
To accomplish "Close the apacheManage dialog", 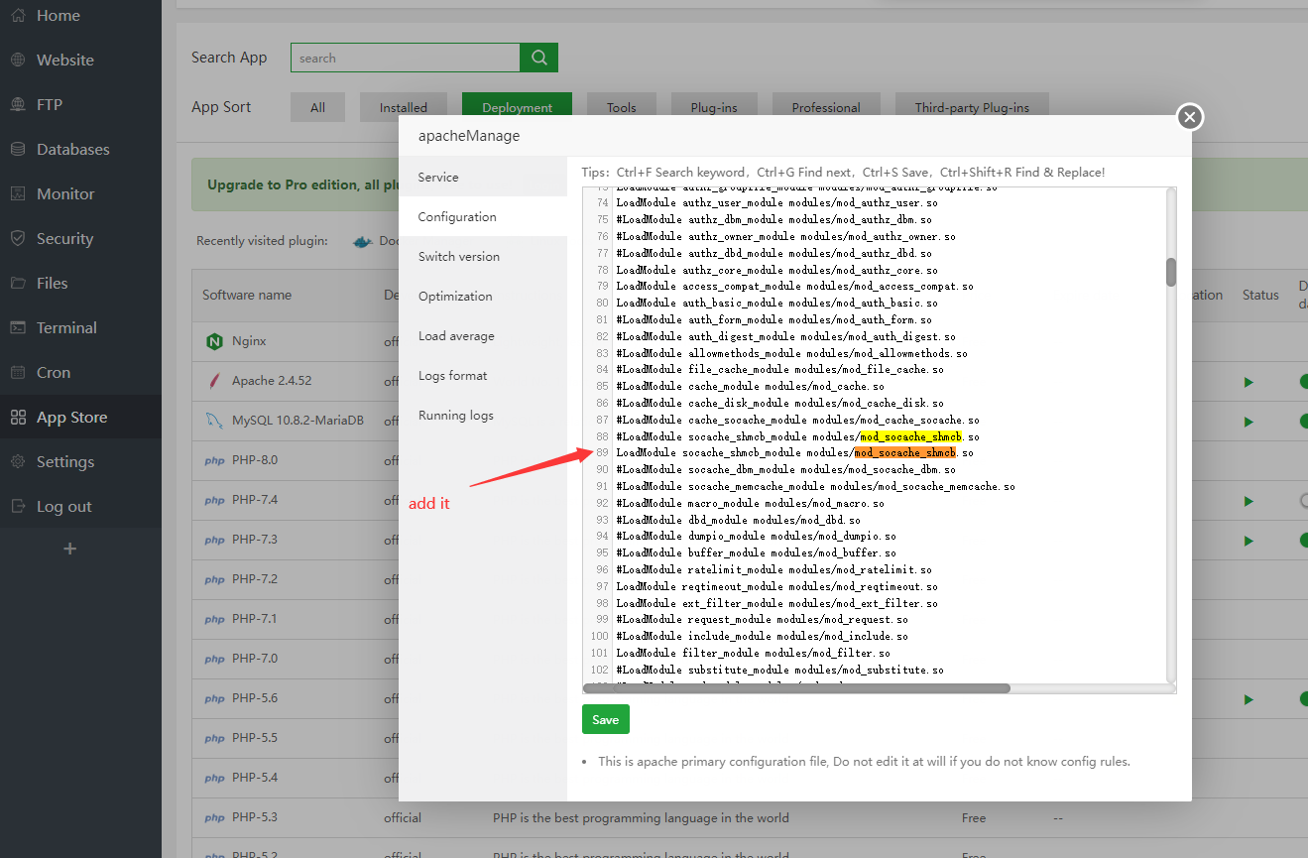I will point(1190,117).
